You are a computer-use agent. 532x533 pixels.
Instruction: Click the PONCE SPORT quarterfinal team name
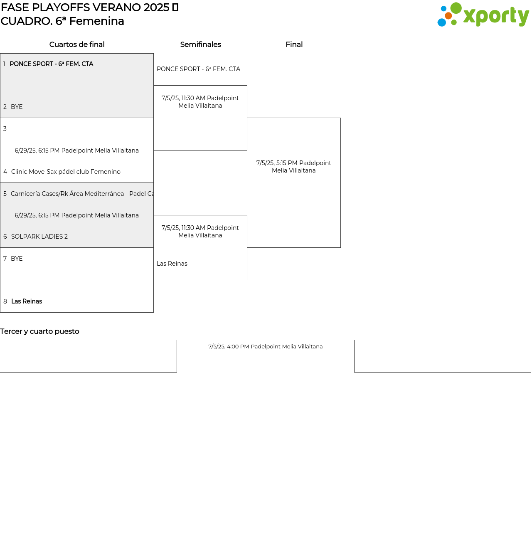(x=51, y=64)
